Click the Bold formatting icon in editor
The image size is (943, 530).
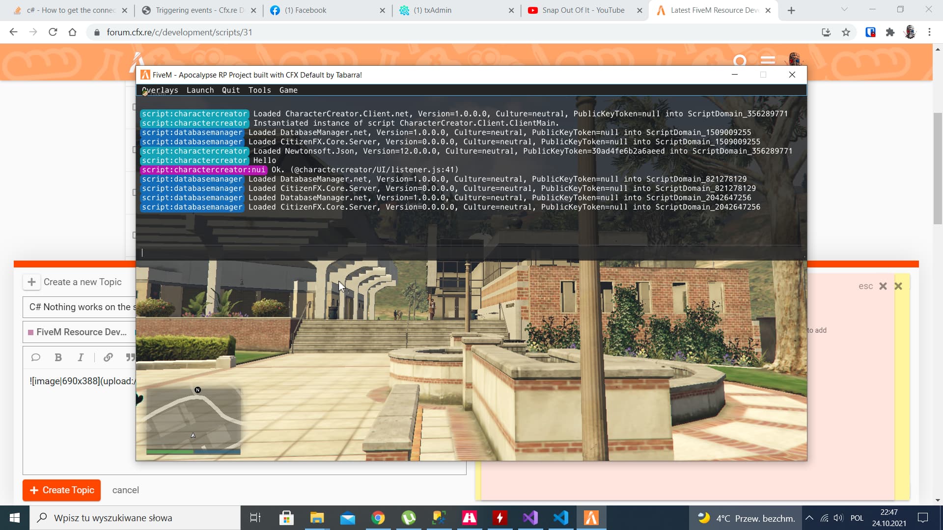[x=58, y=357]
